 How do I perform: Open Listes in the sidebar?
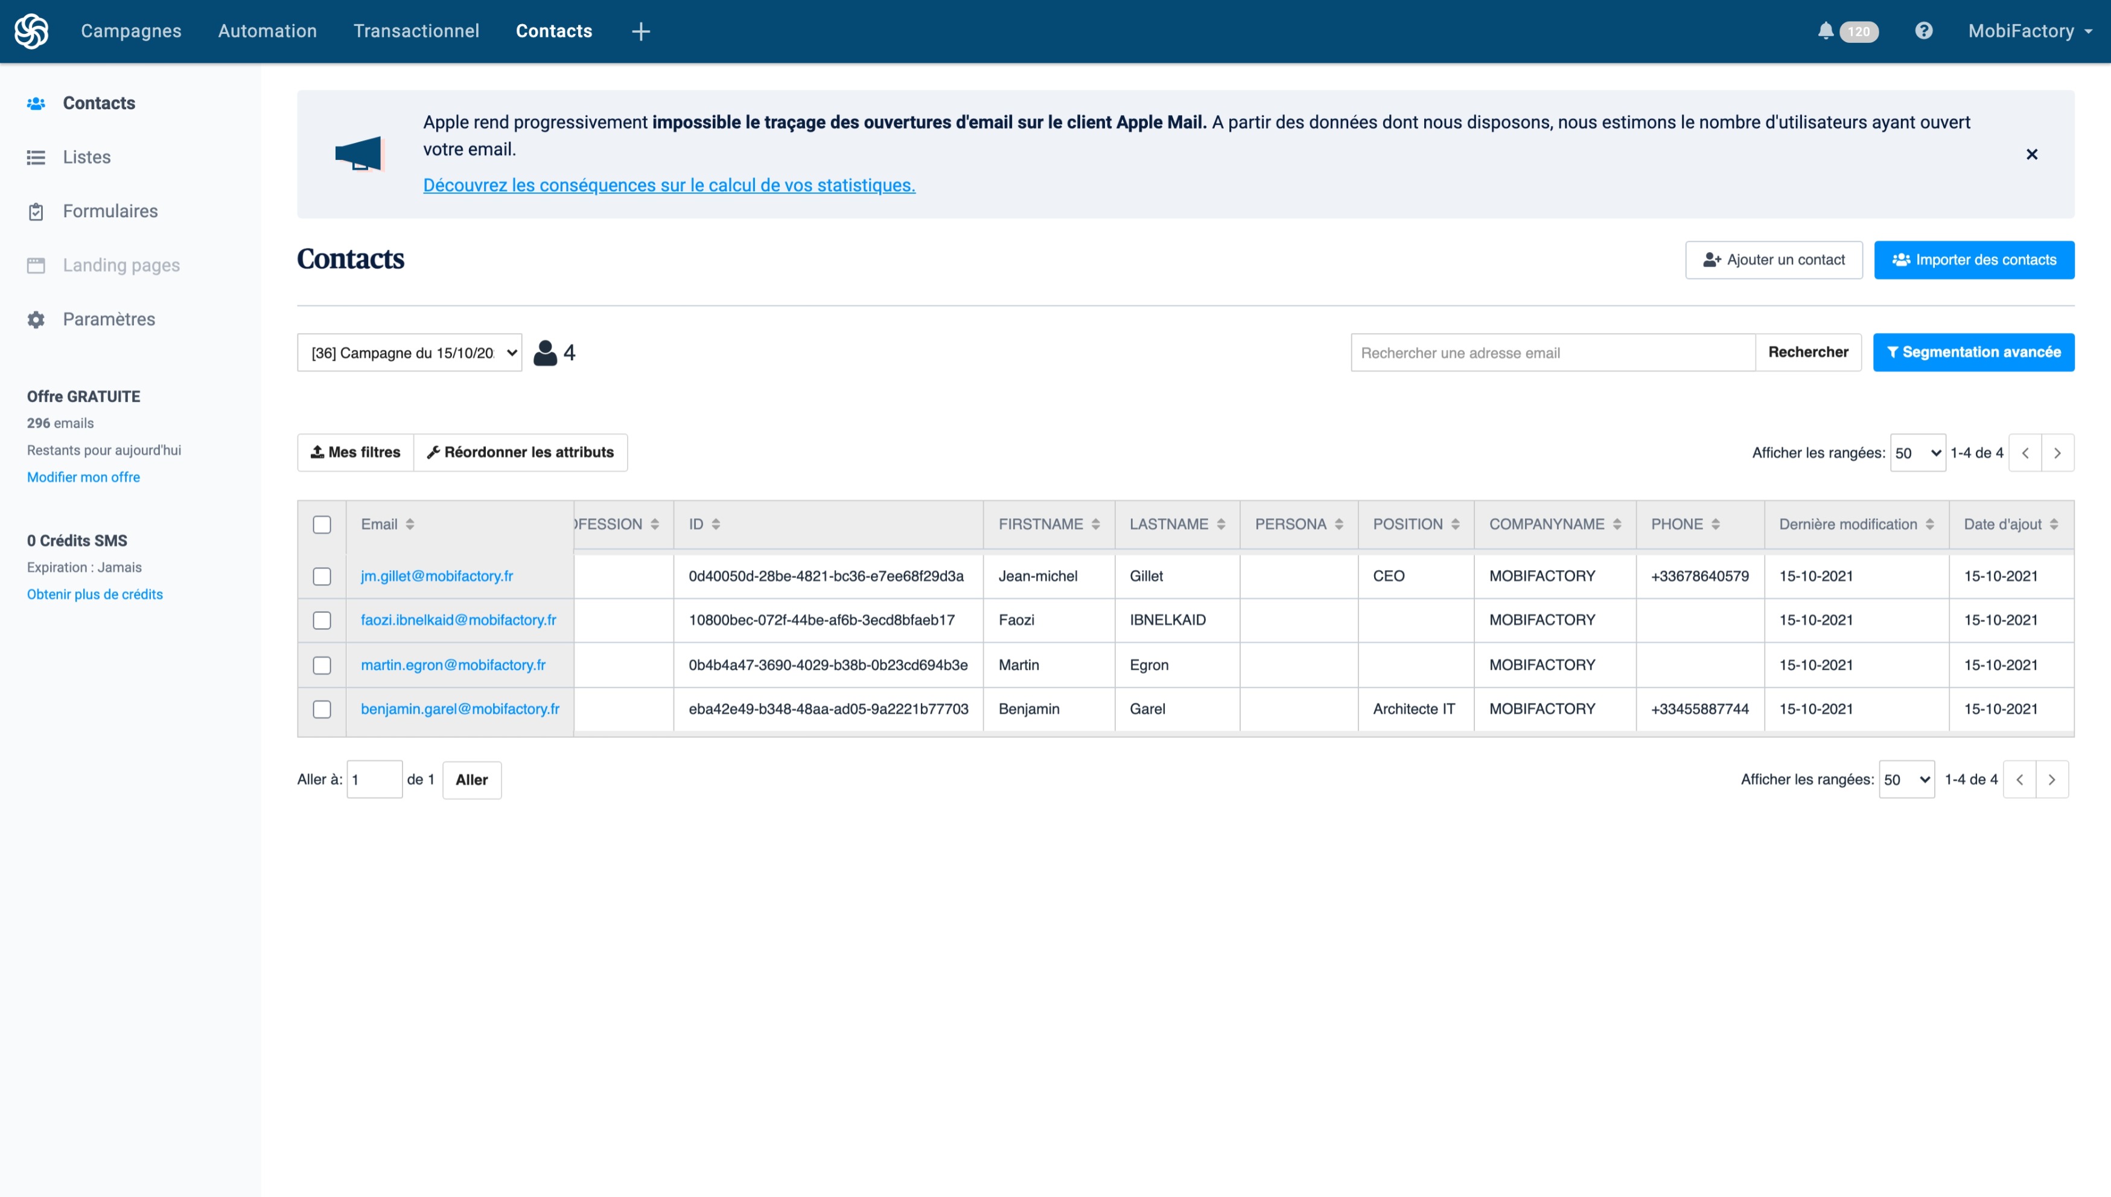[x=86, y=157]
